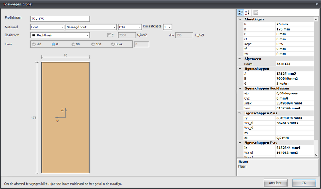Click the property grid scrollbar down arrow
Screen dimensions: 321x189
[316, 155]
